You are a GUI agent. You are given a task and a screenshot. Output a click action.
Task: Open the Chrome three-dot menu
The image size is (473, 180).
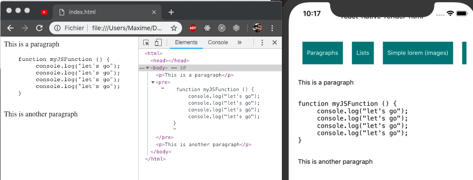click(272, 28)
